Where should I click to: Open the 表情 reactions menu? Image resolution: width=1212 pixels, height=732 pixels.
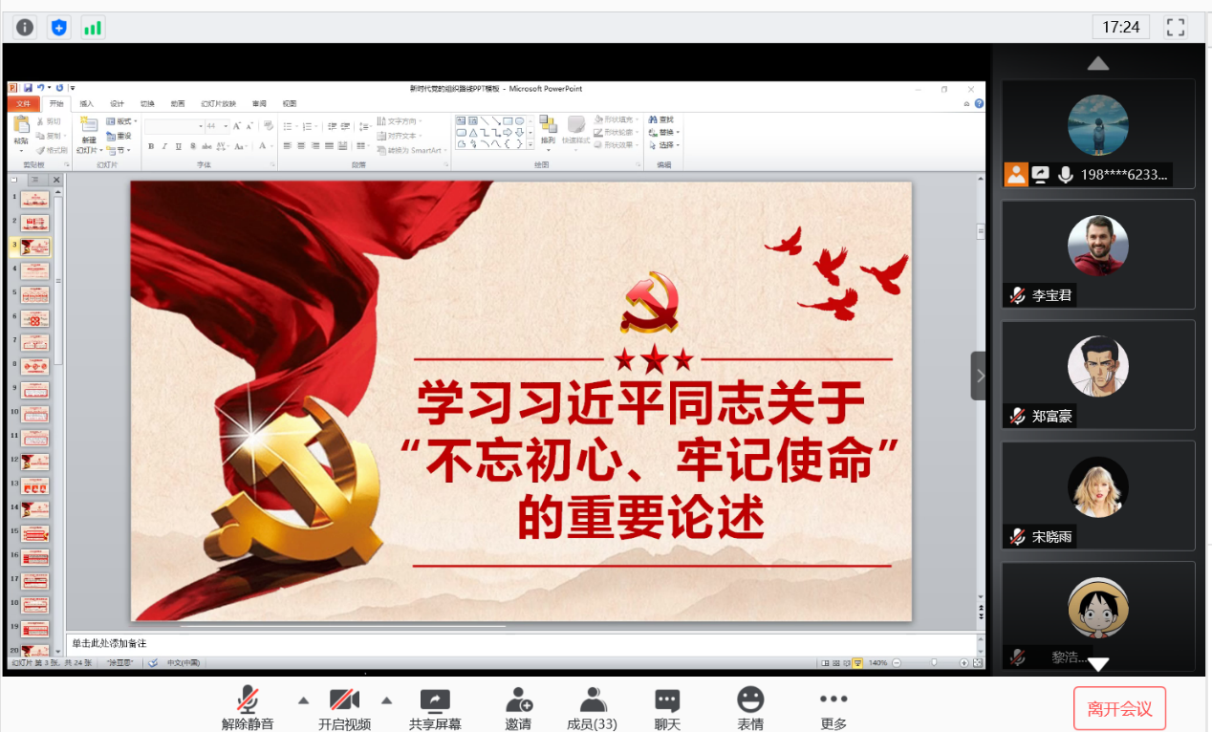(x=750, y=709)
